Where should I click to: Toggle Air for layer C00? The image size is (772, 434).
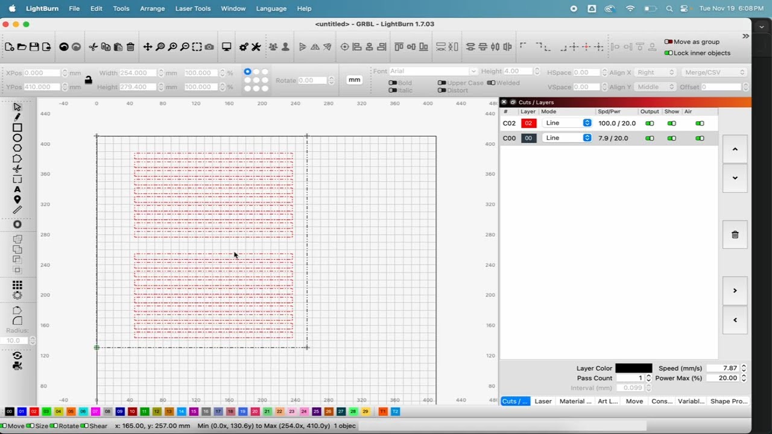pos(700,139)
